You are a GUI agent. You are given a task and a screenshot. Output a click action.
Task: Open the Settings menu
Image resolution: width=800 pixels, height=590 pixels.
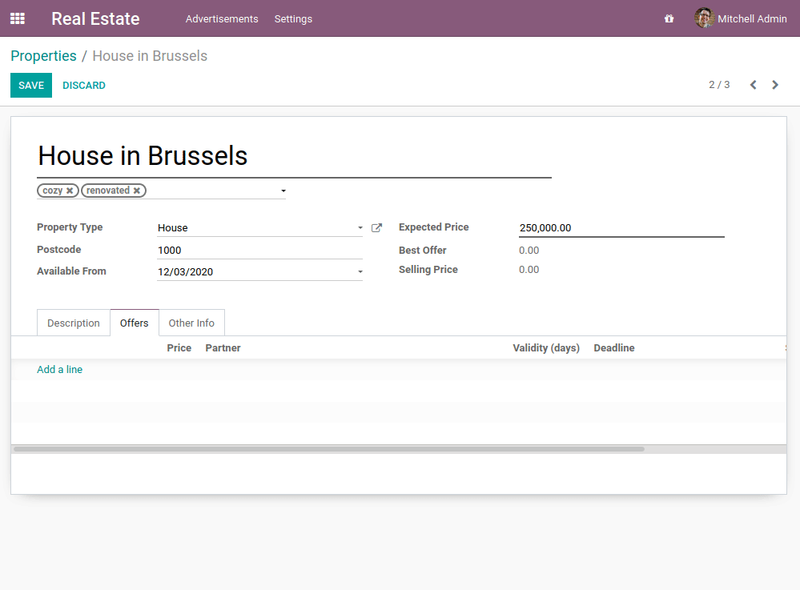(x=293, y=18)
